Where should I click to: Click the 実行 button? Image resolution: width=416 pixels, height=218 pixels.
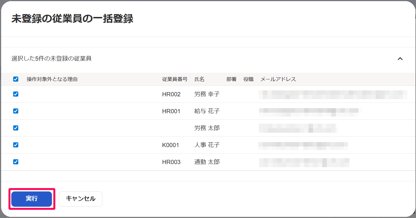click(x=32, y=199)
